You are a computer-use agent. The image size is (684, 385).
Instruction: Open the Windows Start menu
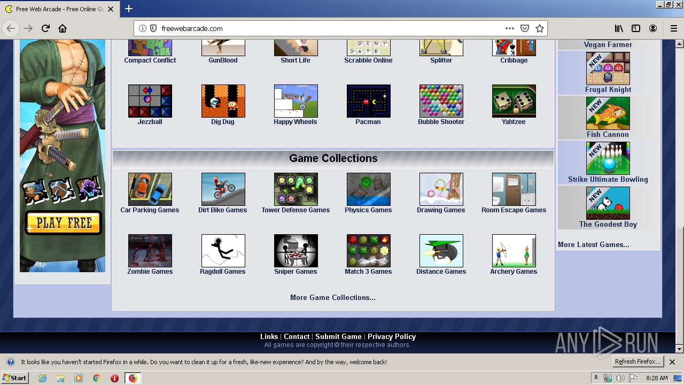tap(15, 378)
